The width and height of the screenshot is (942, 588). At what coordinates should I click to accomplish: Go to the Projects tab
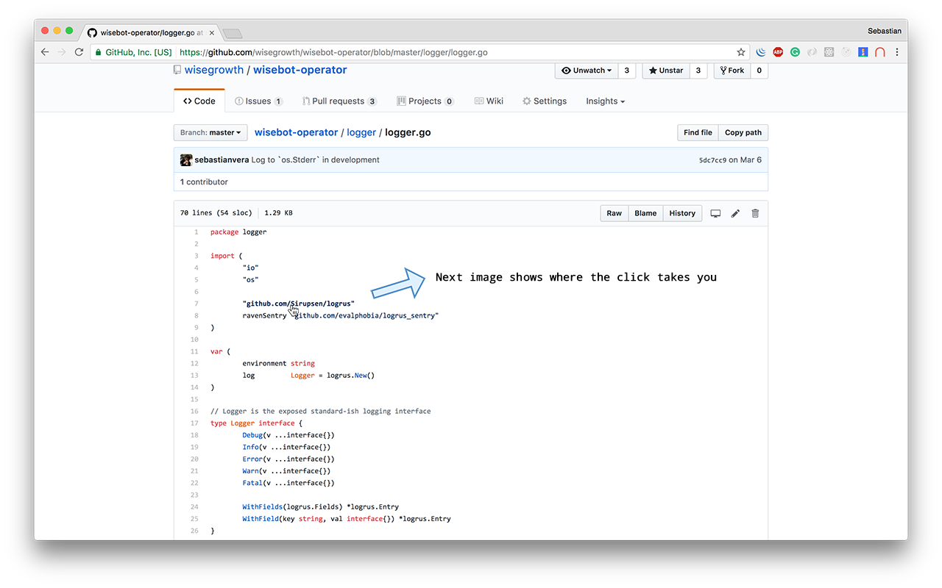(425, 101)
